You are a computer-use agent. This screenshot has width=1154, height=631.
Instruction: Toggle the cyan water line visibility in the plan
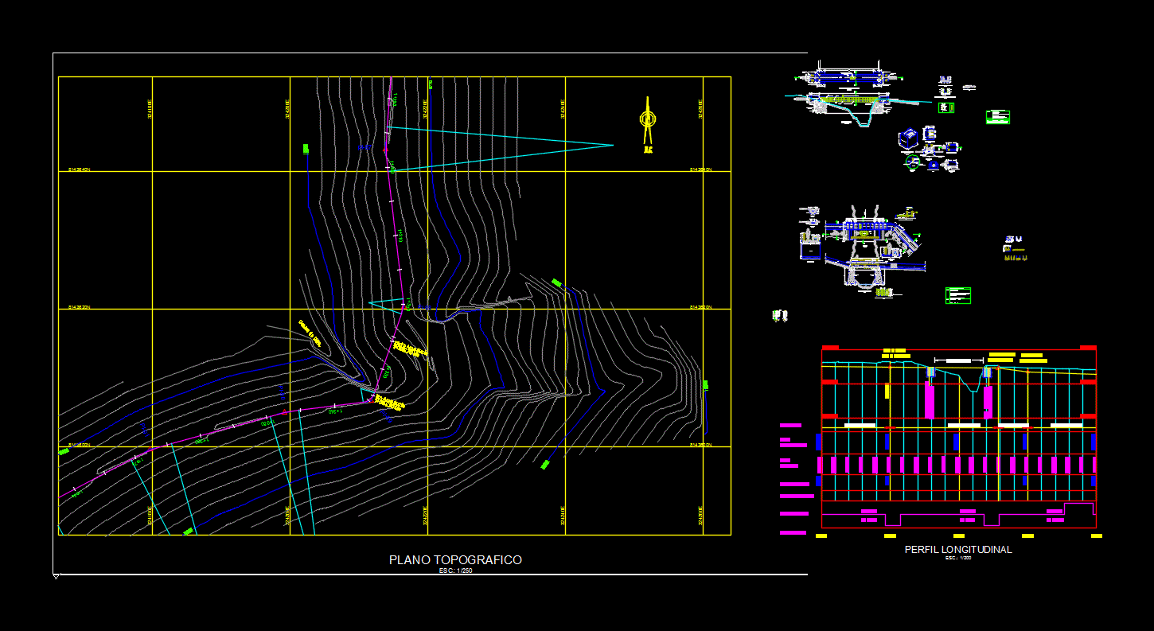point(493,135)
